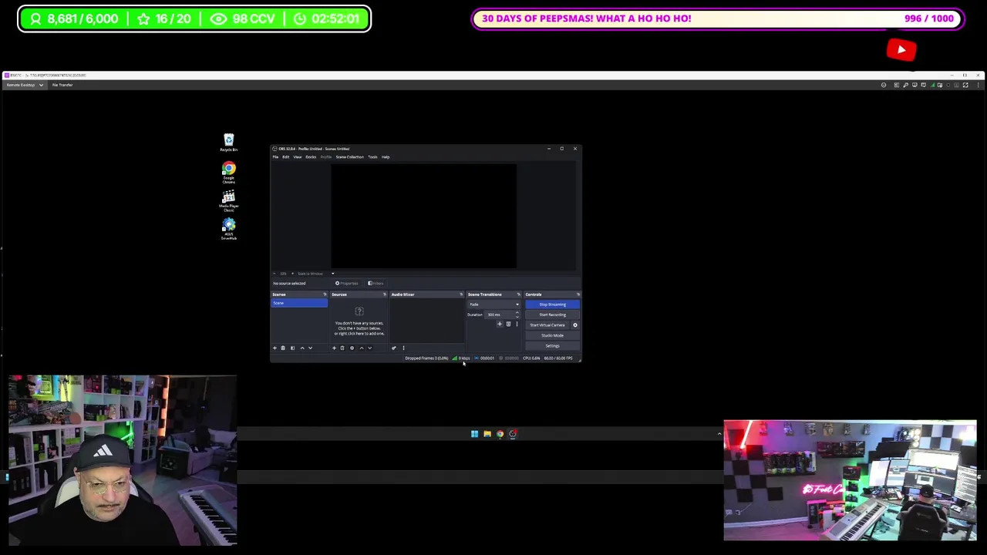Open Tools menu in OBS

pyautogui.click(x=372, y=157)
